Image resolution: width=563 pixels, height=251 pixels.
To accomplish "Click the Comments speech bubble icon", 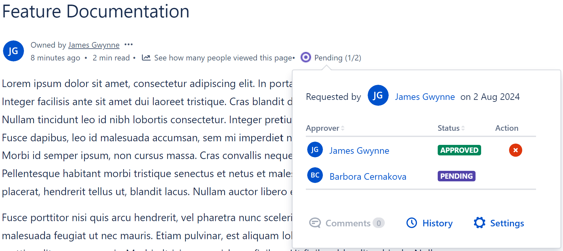I will [x=315, y=223].
